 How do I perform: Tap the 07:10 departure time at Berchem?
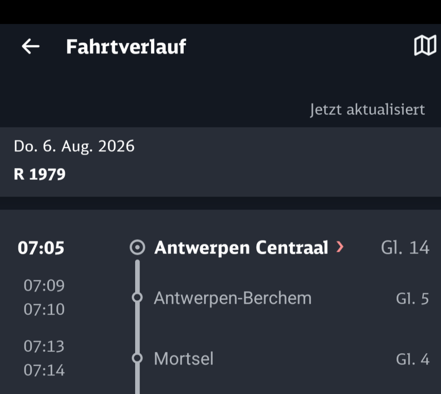point(44,309)
